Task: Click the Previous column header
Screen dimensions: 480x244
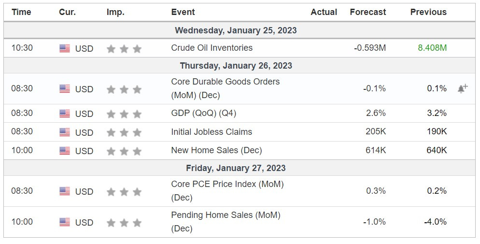Action: click(428, 12)
